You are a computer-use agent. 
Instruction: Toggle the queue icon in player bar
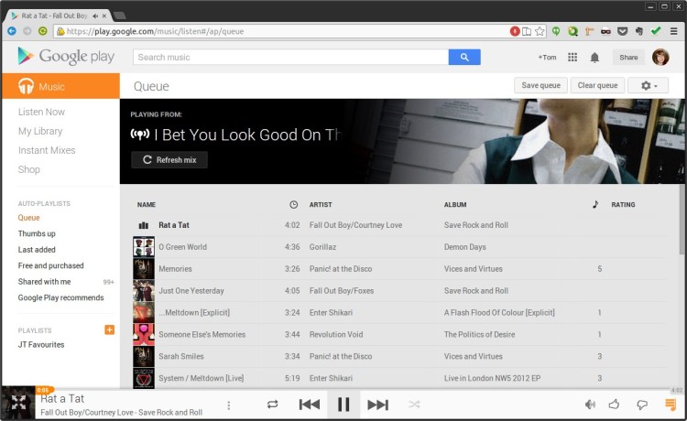670,405
